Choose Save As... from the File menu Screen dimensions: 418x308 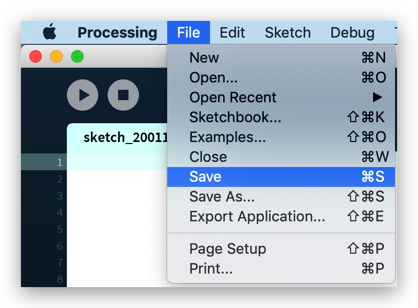point(281,197)
